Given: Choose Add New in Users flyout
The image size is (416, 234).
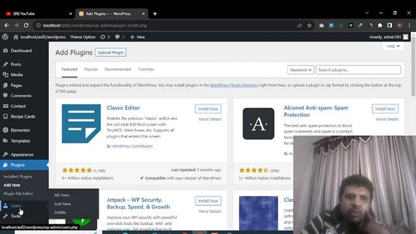Looking at the screenshot, I should pyautogui.click(x=62, y=204).
